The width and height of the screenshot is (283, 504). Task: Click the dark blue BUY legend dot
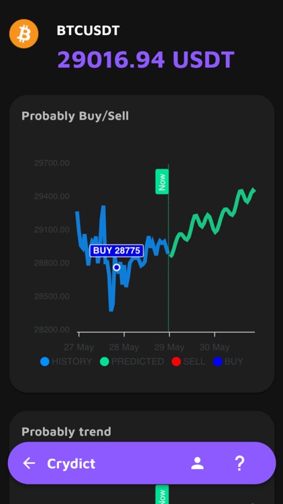click(x=217, y=362)
